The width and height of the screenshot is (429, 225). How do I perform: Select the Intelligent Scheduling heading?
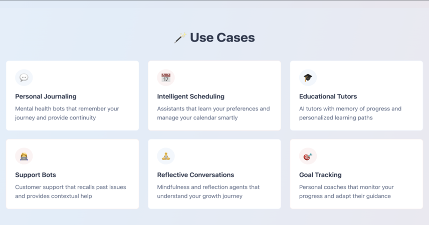click(x=191, y=96)
